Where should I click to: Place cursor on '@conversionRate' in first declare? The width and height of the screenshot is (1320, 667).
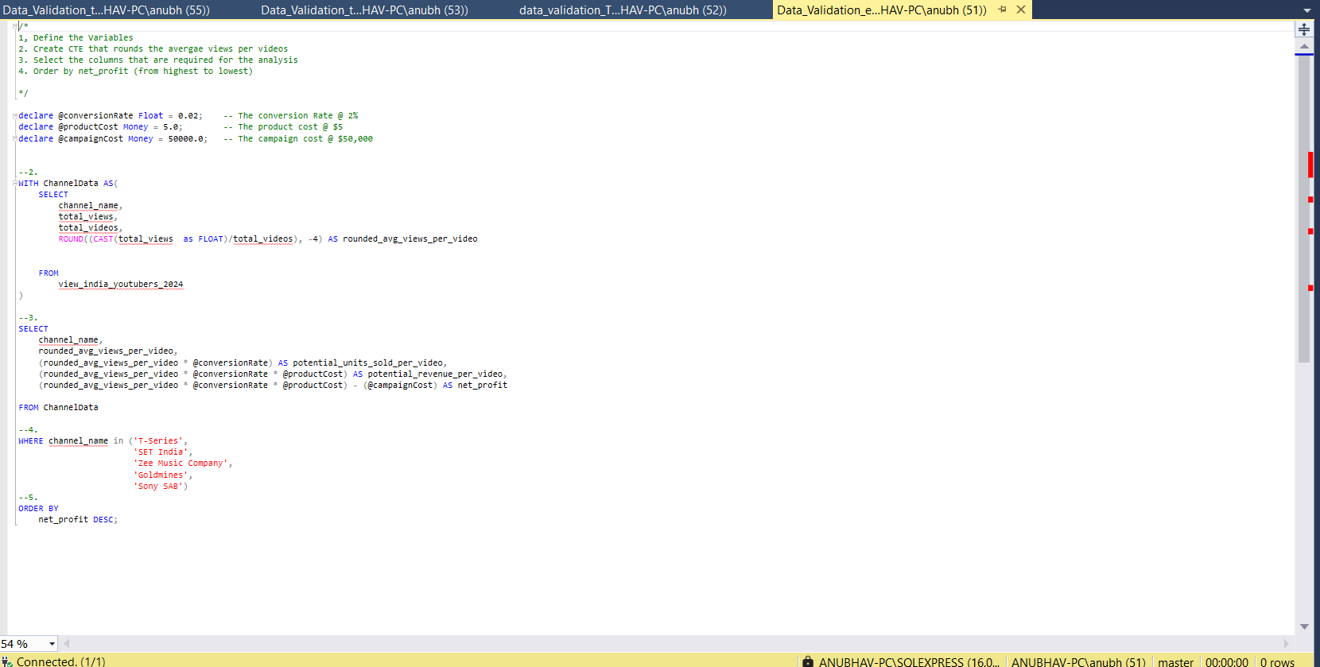95,116
